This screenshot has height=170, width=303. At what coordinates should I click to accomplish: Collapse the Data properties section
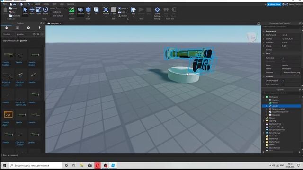(264, 53)
